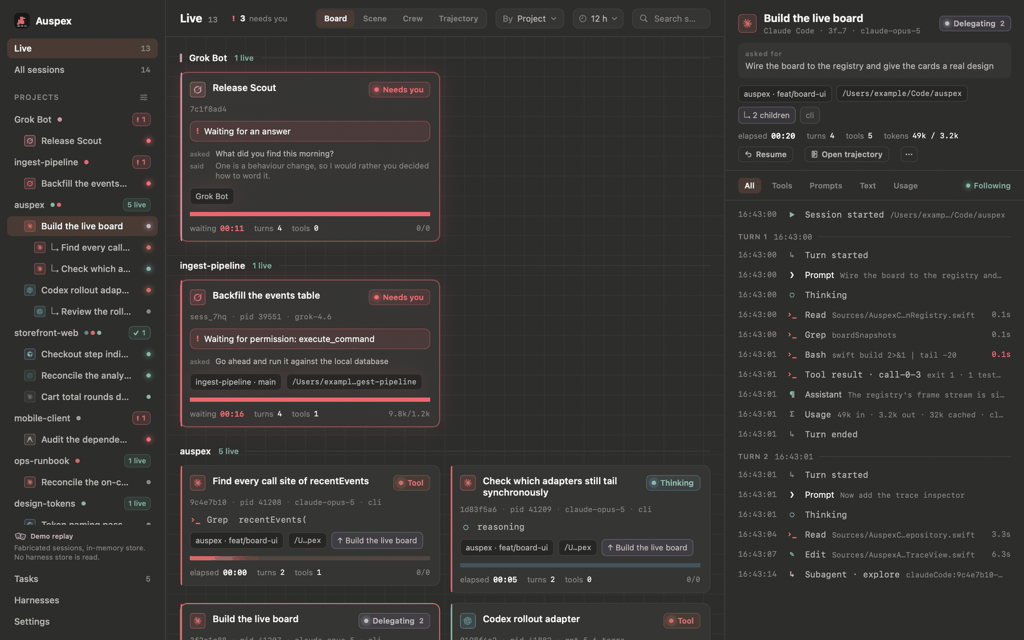1024x640 pixels.
Task: Collapse the storefront-web project in sidebar
Action: coord(46,333)
